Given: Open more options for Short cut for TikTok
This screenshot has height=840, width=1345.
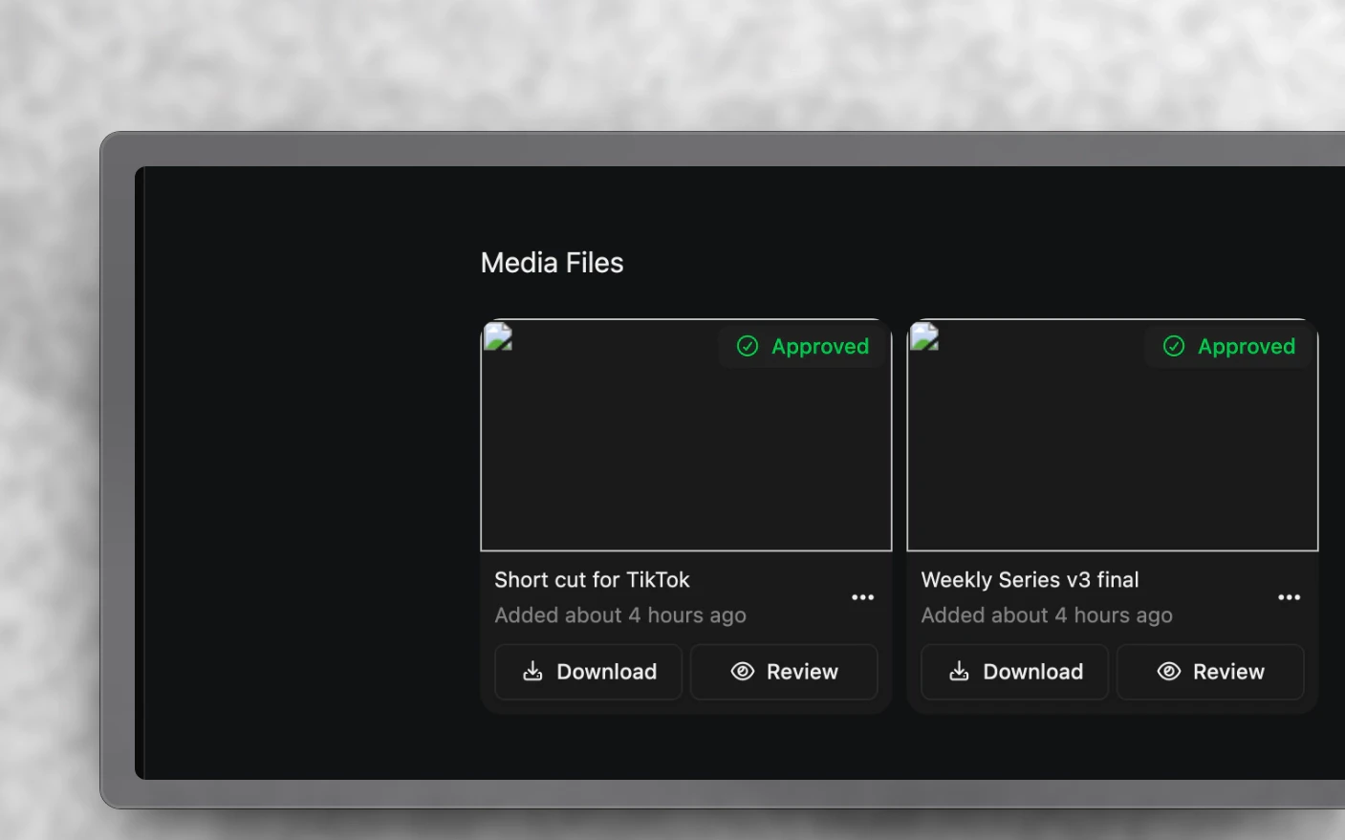Looking at the screenshot, I should 862,597.
